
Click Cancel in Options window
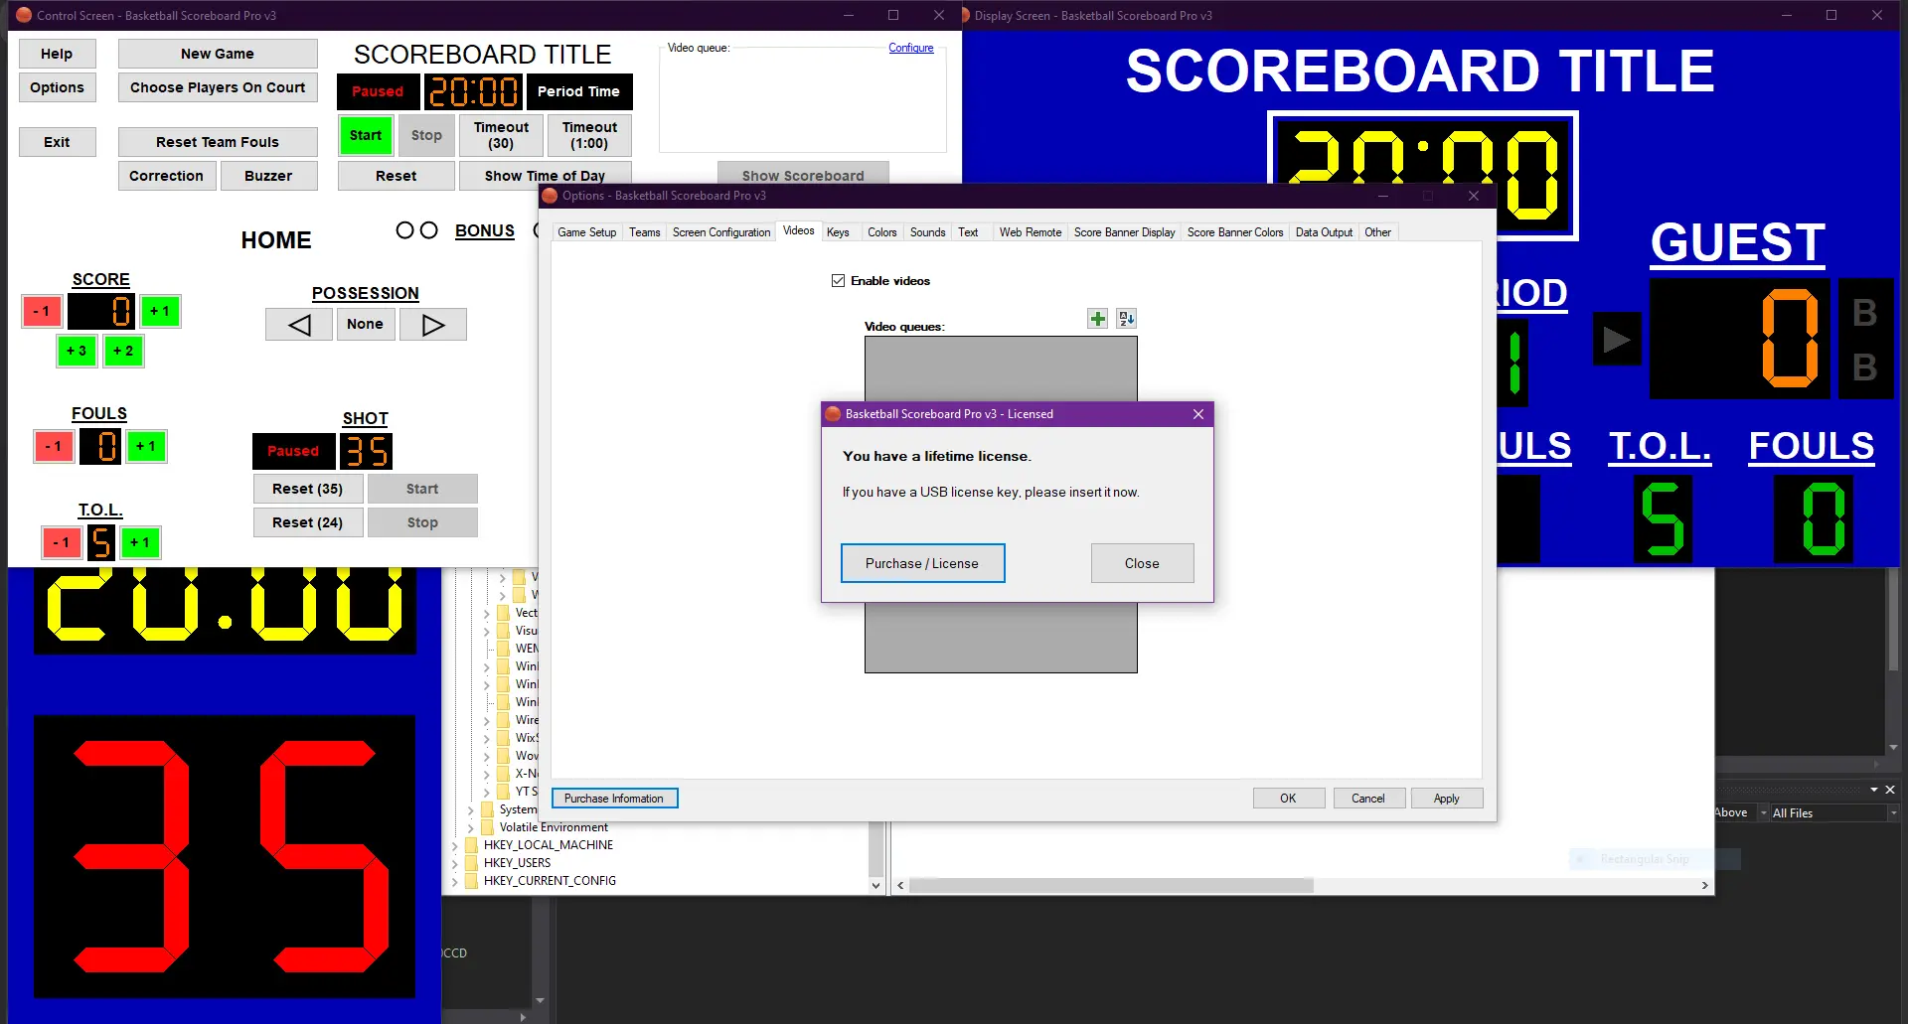tap(1367, 799)
